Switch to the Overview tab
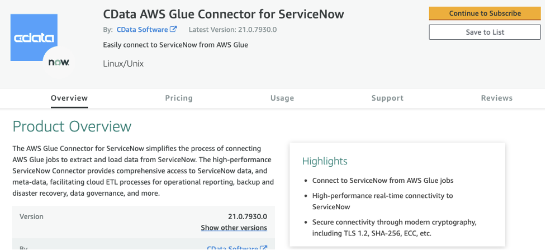Image resolution: width=546 pixels, height=250 pixels. tap(69, 98)
